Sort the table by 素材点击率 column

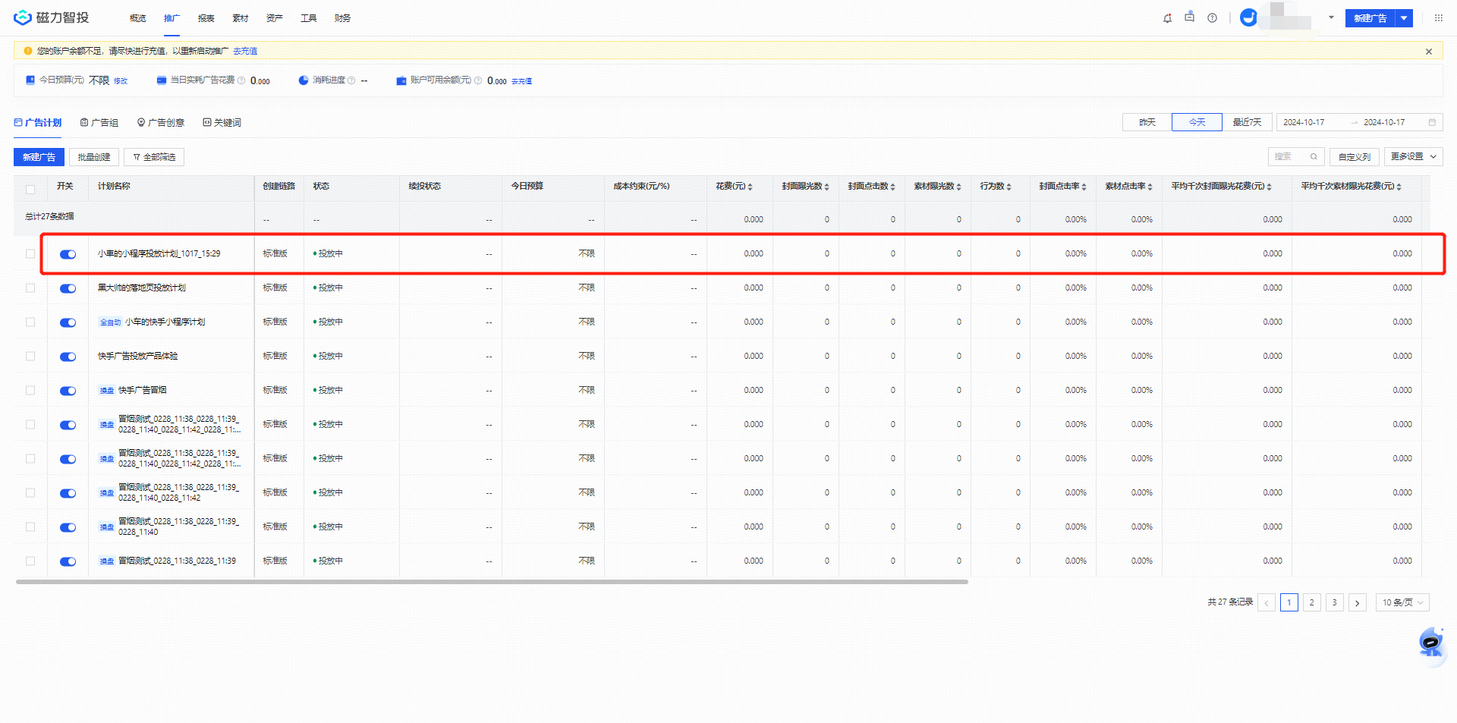1150,187
